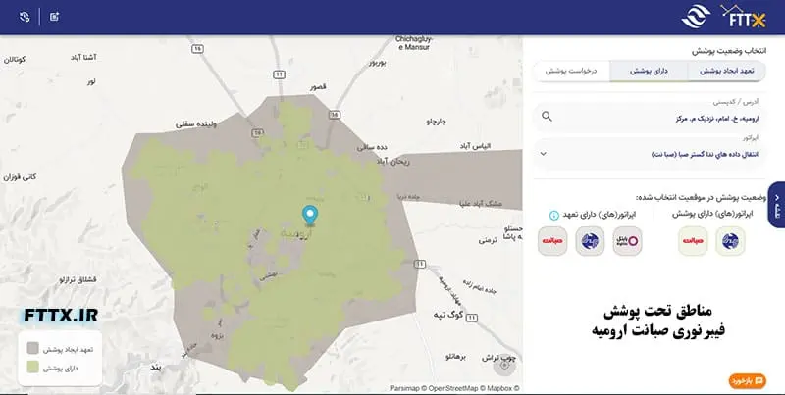
Task: Switch to دارای پوشش tab
Action: 649,71
